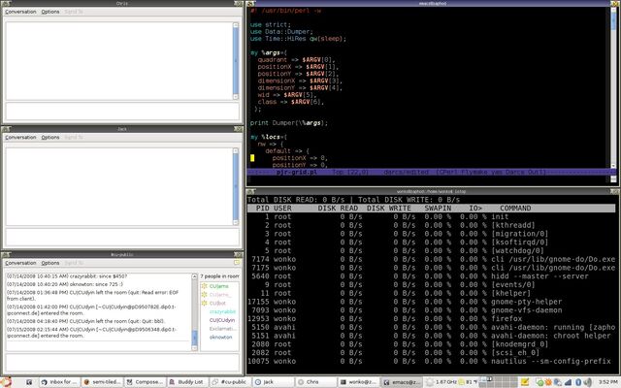Image resolution: width=621 pixels, height=388 pixels.
Task: Switch to Buddy List taskbar button
Action: (187, 382)
